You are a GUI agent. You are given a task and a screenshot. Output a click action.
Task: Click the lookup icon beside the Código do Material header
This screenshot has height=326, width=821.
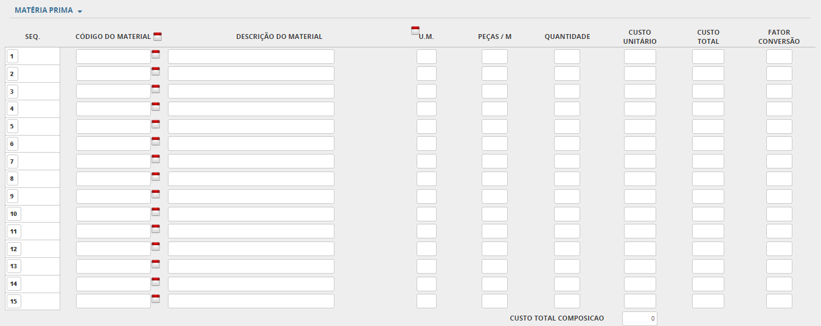[158, 36]
